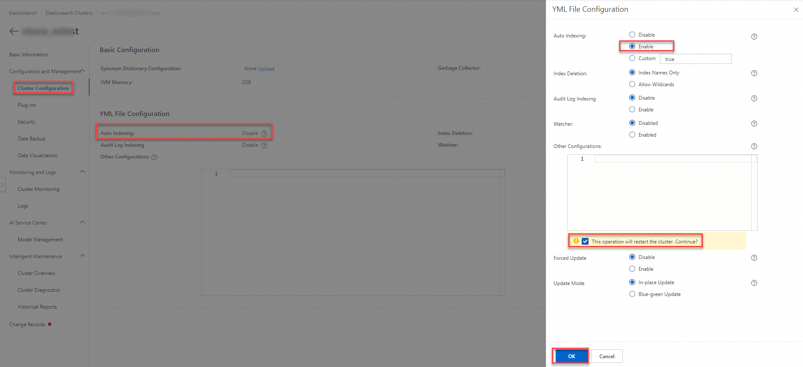The height and width of the screenshot is (367, 803).
Task: Expand the collapsed left side panel handle
Action: [3, 185]
